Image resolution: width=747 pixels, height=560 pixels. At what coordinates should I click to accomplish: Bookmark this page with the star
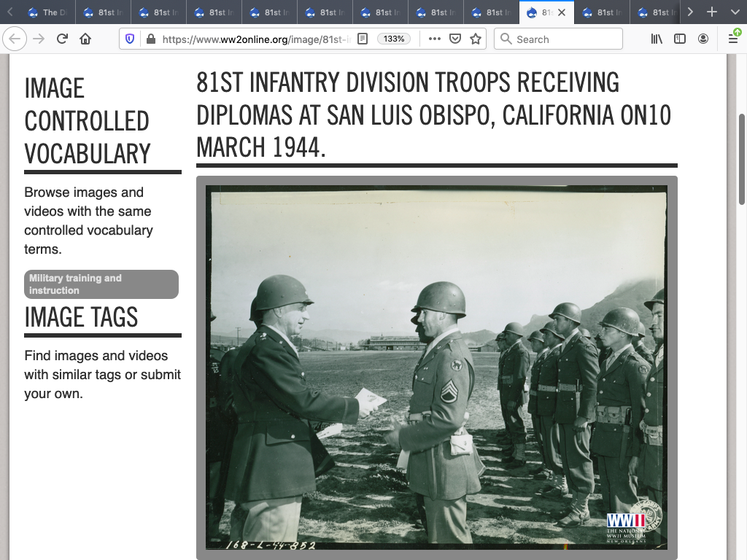click(476, 39)
